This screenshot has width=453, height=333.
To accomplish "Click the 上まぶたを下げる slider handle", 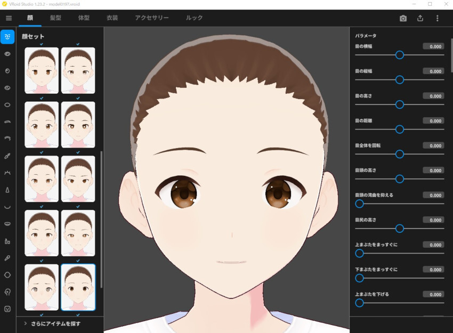I will coord(359,303).
